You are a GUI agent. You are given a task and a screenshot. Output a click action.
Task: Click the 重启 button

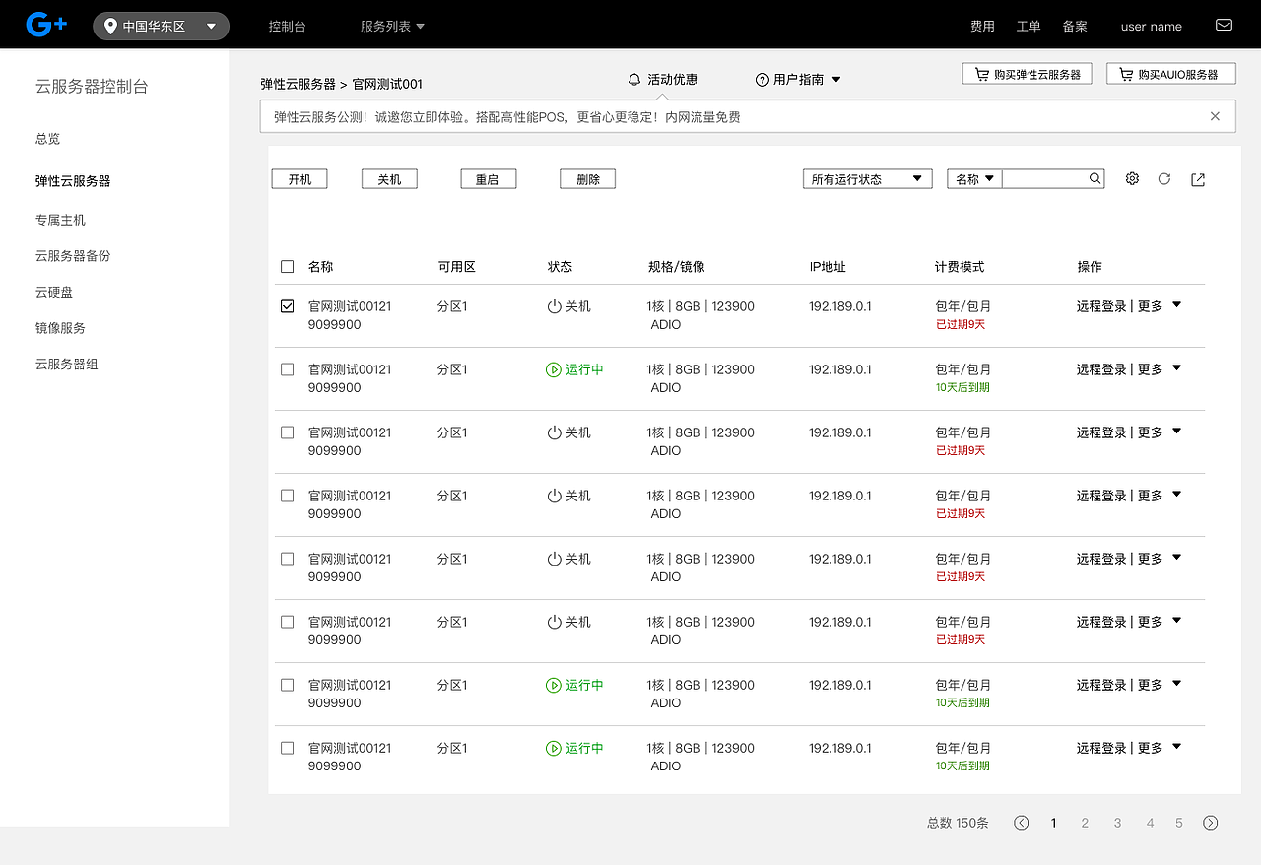click(489, 179)
